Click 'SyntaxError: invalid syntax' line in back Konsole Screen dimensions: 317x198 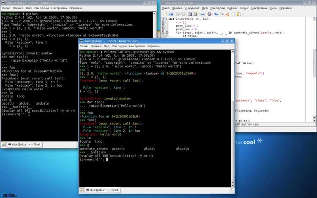[x=27, y=53]
